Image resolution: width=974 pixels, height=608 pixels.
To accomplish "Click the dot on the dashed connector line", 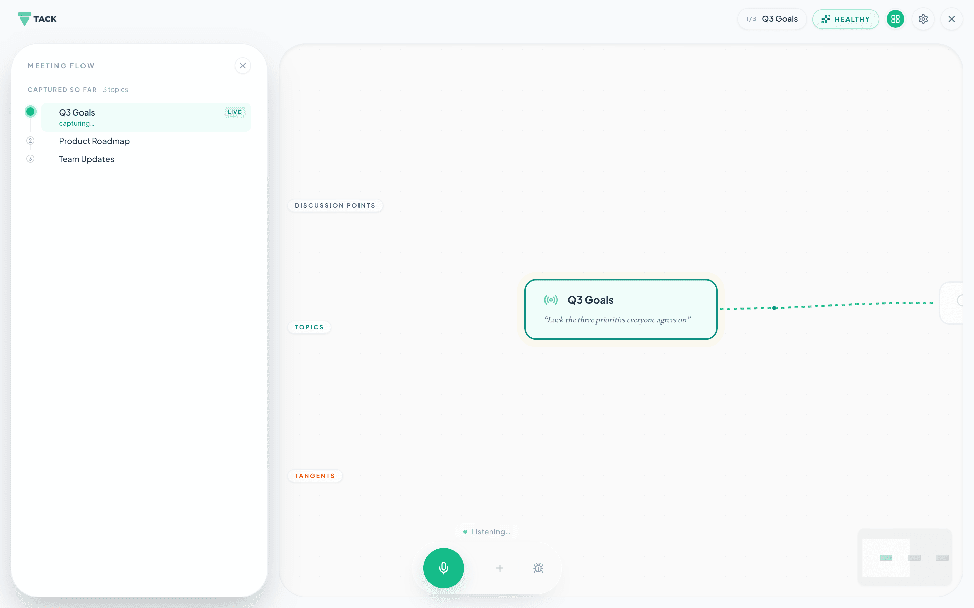I will click(x=774, y=308).
